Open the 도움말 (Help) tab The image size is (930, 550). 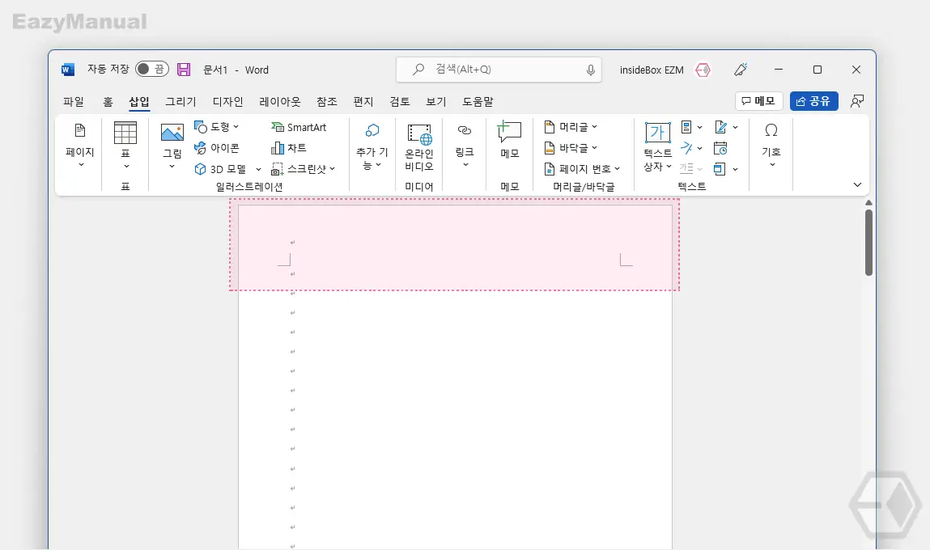(478, 101)
